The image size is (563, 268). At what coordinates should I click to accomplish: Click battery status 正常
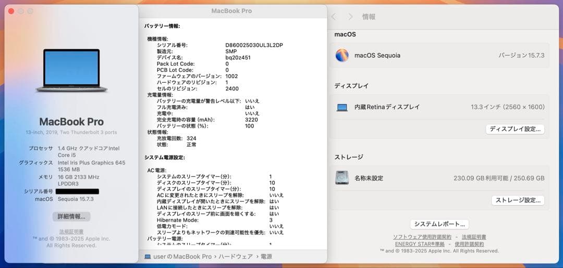coord(191,145)
